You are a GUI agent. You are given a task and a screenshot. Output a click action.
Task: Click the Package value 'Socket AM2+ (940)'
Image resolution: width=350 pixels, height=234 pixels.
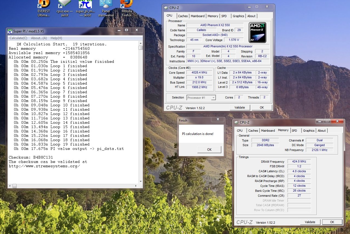tap(215, 35)
